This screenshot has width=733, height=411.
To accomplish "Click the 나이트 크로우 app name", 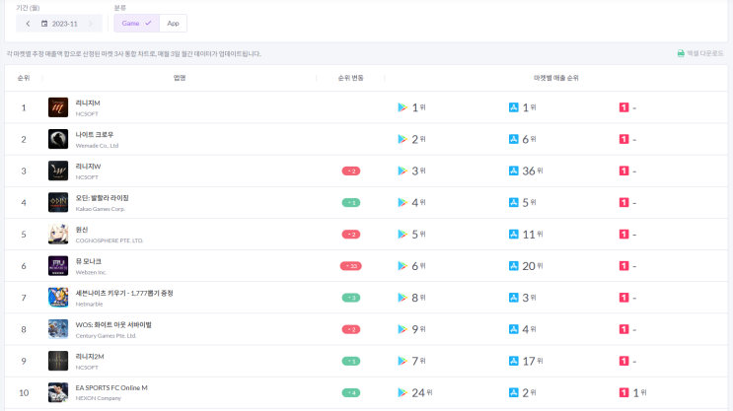I will click(x=95, y=134).
